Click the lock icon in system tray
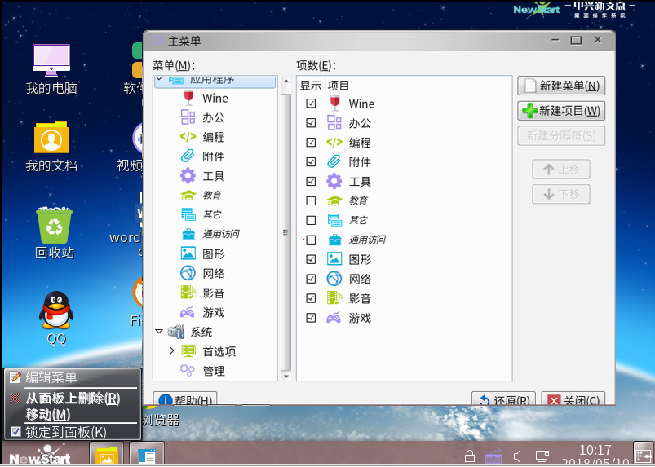Screen dimensions: 655x467 click(x=470, y=456)
